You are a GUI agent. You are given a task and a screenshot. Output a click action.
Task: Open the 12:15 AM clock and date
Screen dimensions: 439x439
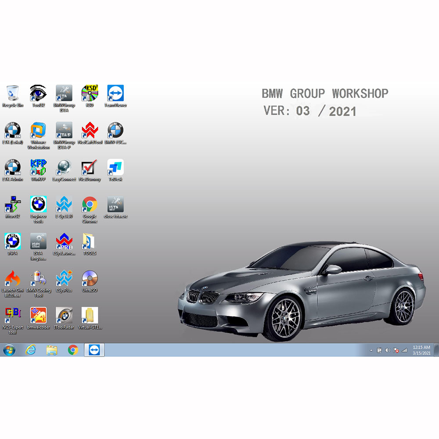(421, 350)
